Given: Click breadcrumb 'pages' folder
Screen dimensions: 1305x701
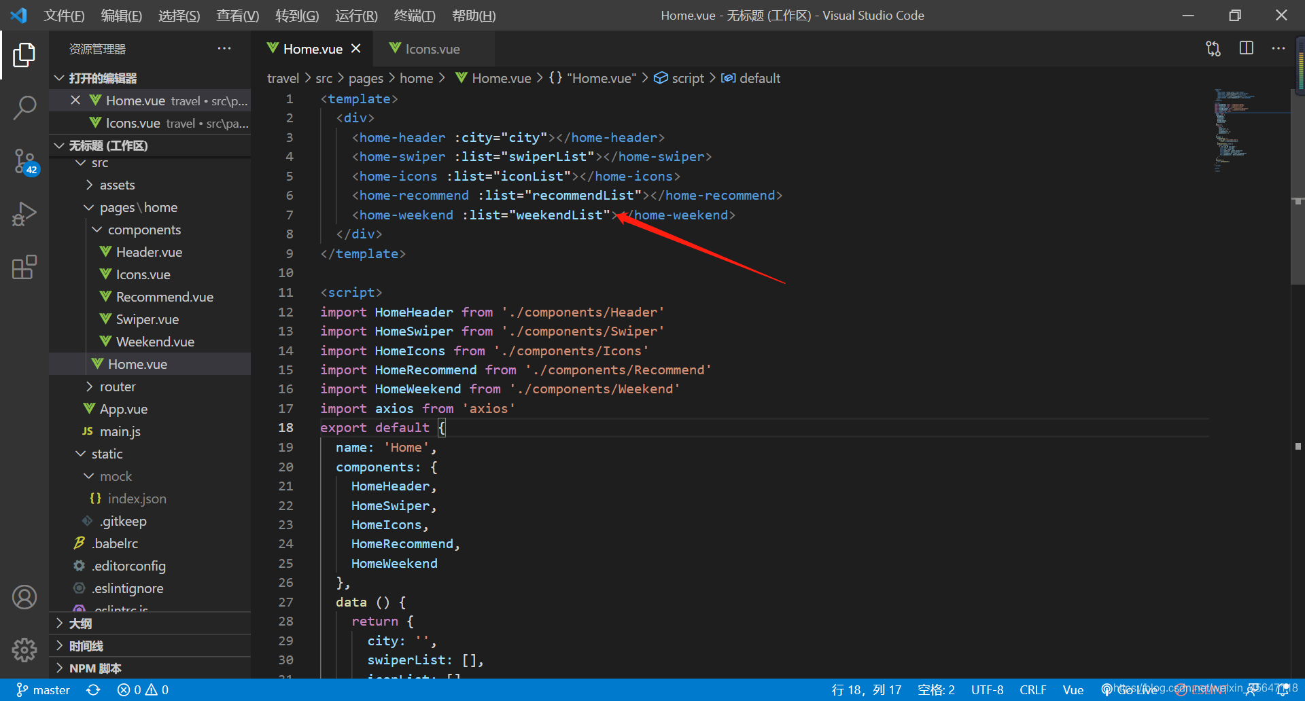Looking at the screenshot, I should 366,78.
